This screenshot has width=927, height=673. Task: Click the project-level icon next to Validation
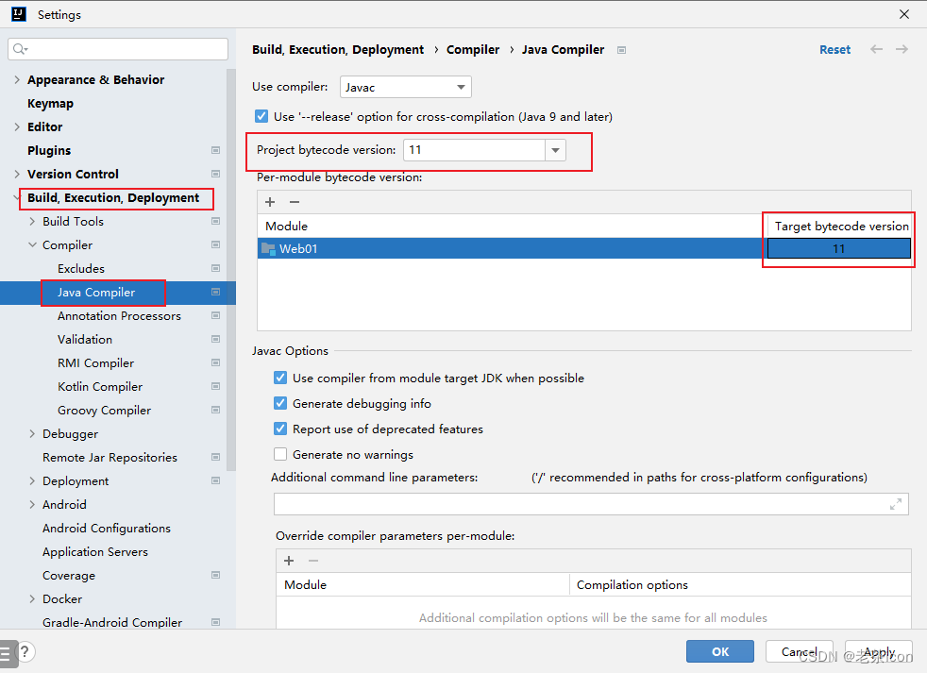tap(216, 340)
